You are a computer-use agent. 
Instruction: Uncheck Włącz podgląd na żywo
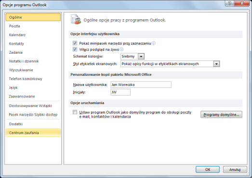(75, 49)
